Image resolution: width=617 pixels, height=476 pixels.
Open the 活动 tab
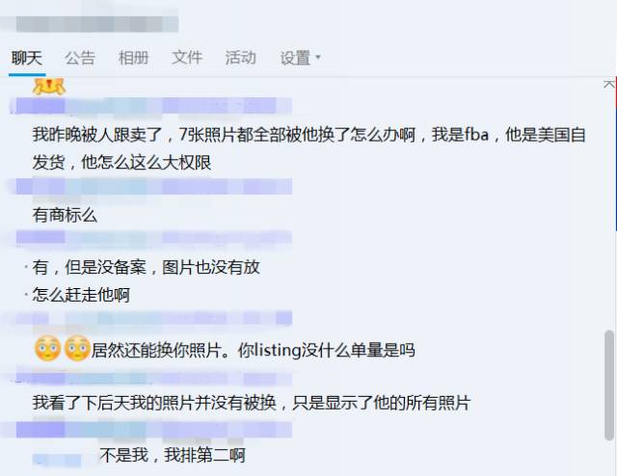241,58
